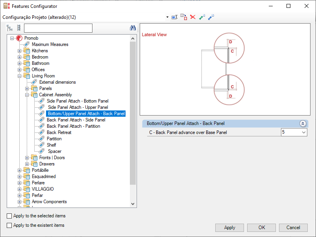This screenshot has width=316, height=237.
Task: Click the red Promob root icon
Action: point(19,38)
